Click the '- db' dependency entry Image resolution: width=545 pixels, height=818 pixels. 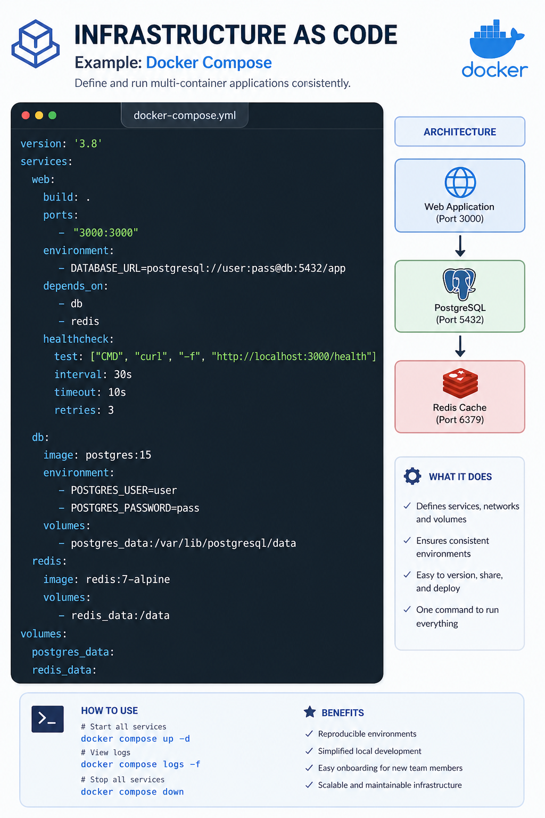[x=71, y=304]
